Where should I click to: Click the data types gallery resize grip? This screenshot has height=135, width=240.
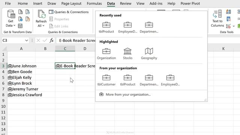click(205, 100)
